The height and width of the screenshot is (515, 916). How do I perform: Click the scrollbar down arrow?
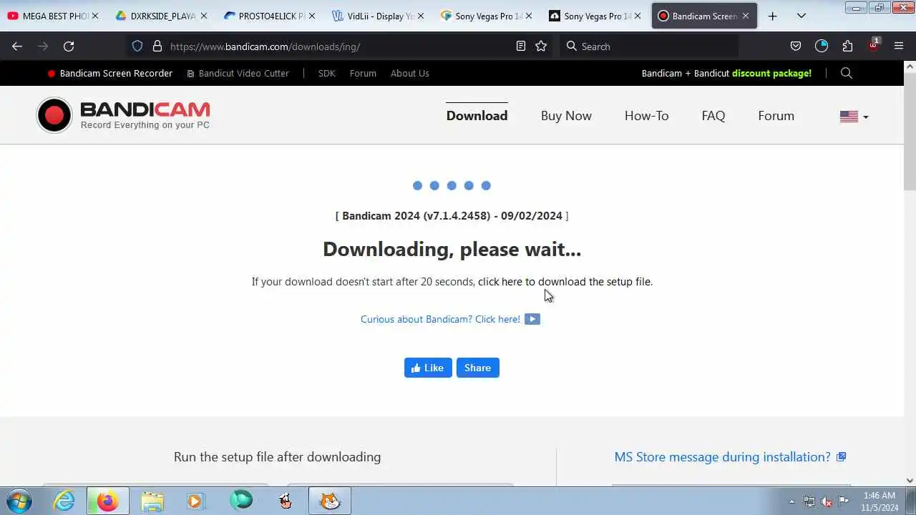coord(910,481)
